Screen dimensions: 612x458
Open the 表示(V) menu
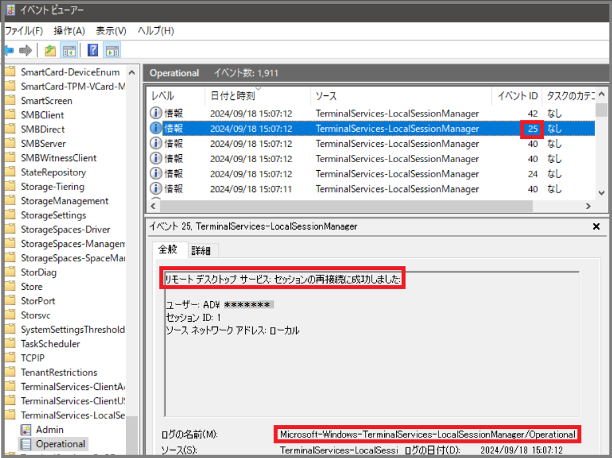coord(111,31)
